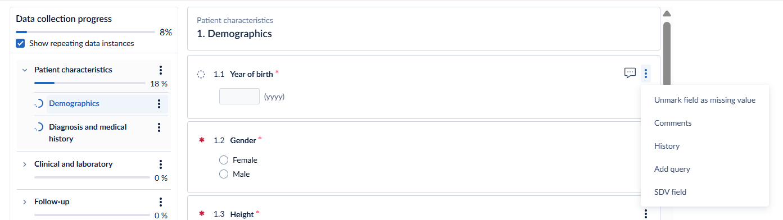Open three-dot menu for Diagnosis and medical history
Image resolution: width=783 pixels, height=220 pixels.
[x=159, y=127]
